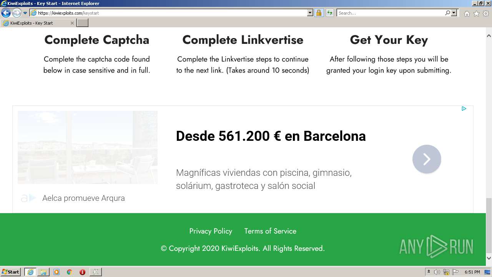
Task: Click the Show desktop tray icon
Action: point(487,272)
